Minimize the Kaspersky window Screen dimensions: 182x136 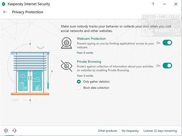coord(164,4)
